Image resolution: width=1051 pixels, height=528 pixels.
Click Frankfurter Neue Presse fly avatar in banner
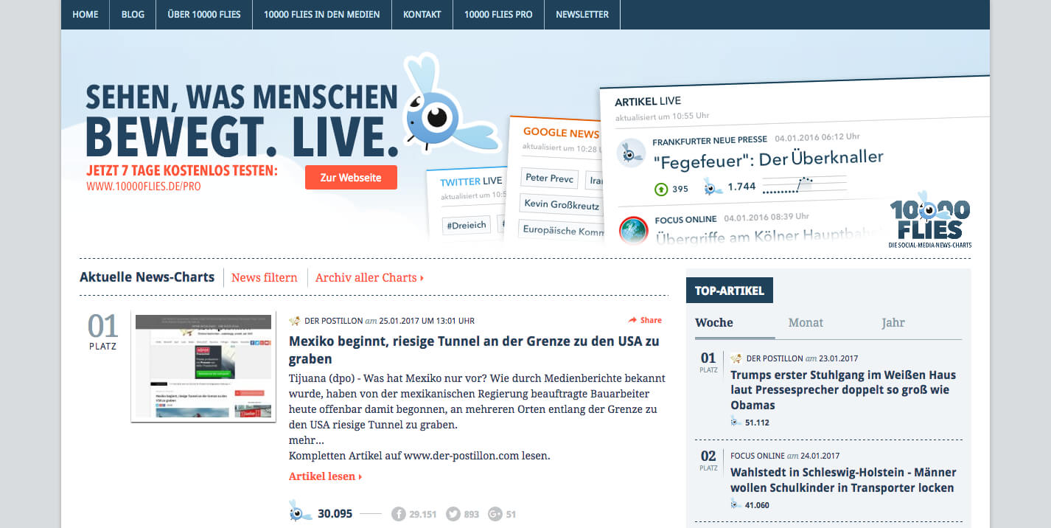(631, 153)
